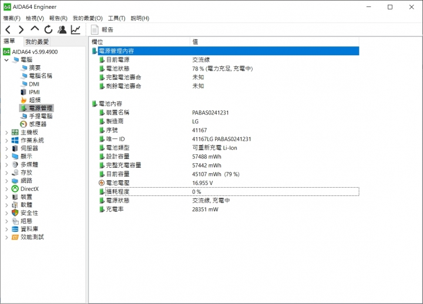Open the 報告(R) menu
This screenshot has height=304, width=423.
pos(58,18)
